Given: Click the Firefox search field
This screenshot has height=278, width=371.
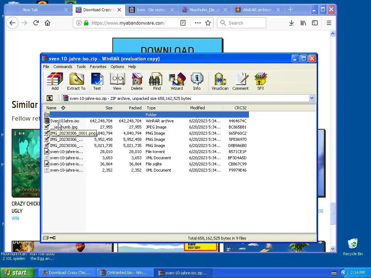Looking at the screenshot, I should pyautogui.click(x=242, y=23).
